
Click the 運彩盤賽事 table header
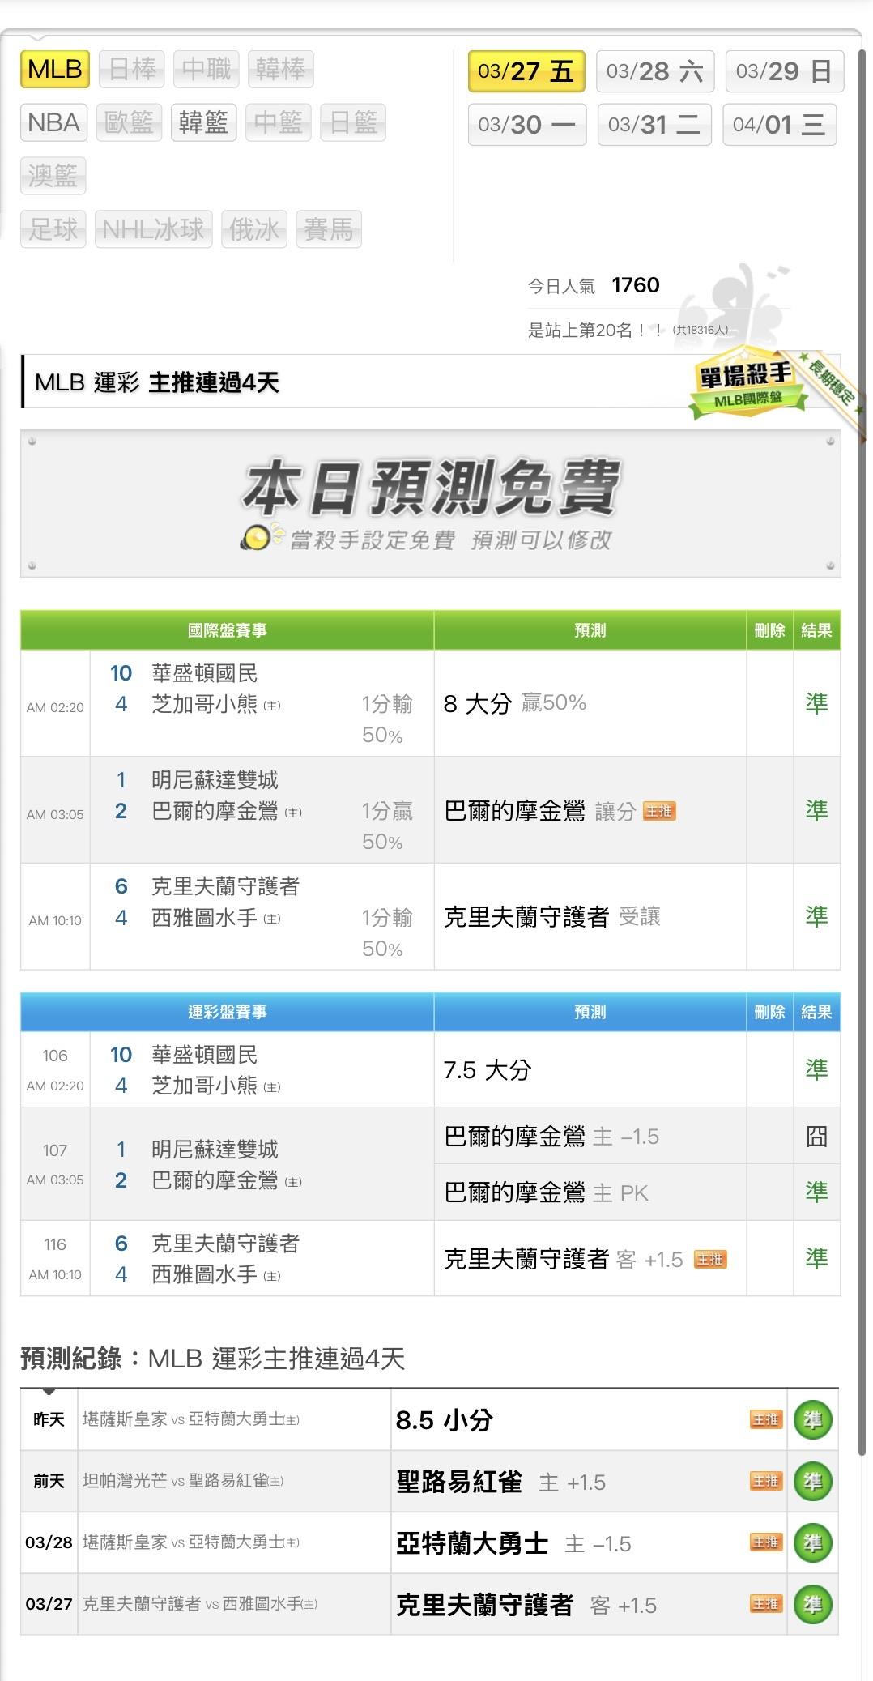tap(228, 1012)
